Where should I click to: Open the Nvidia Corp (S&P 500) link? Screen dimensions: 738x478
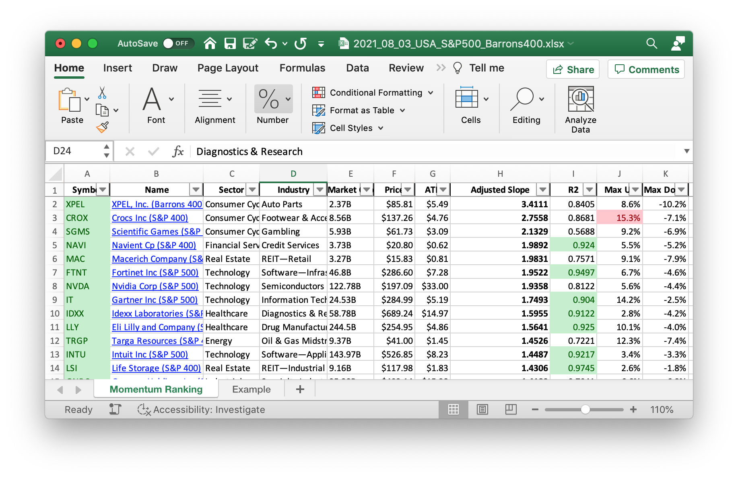(x=155, y=286)
